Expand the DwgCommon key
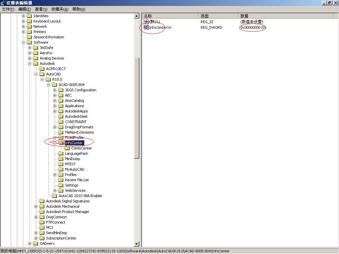 click(36, 217)
